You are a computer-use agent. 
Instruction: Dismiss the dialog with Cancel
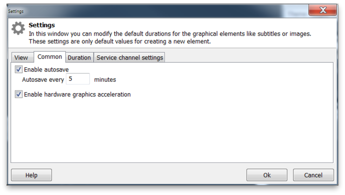313,175
